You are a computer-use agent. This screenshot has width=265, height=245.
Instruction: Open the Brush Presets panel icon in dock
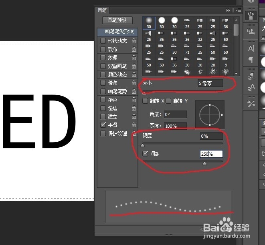tap(251, 16)
